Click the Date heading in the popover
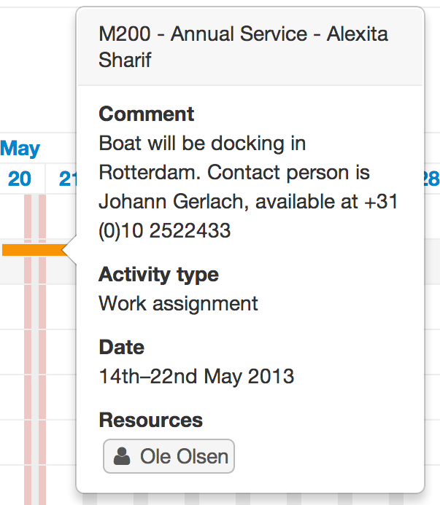The height and width of the screenshot is (505, 440). [x=122, y=347]
